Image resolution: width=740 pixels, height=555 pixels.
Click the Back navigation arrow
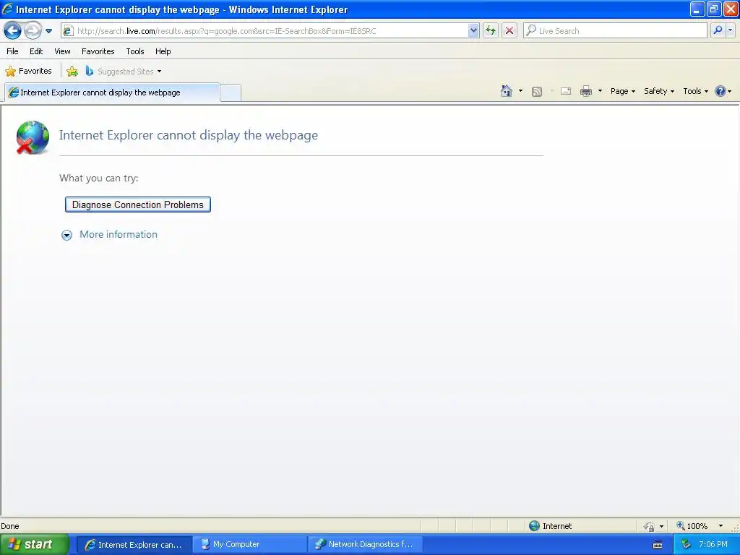[x=13, y=31]
